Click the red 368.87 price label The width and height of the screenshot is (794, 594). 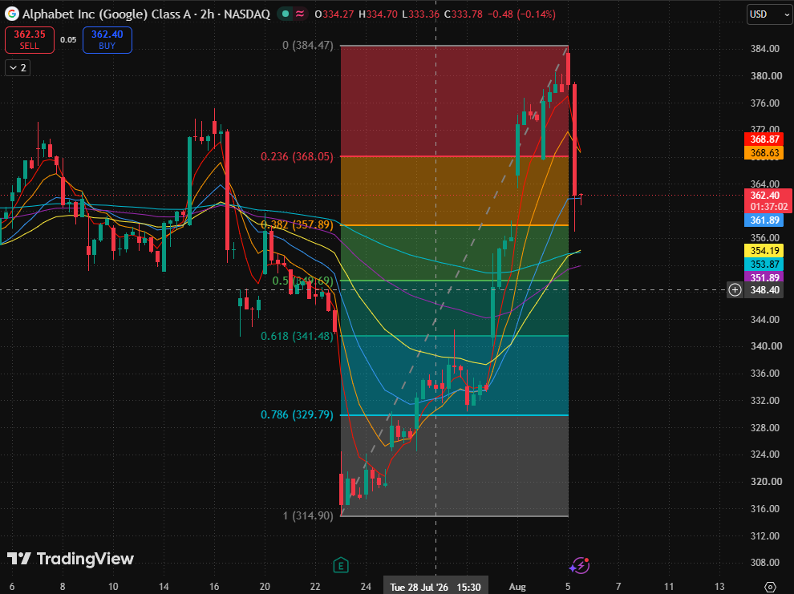point(764,139)
